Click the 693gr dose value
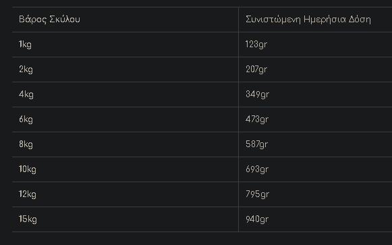This screenshot has width=392, height=245. pyautogui.click(x=257, y=169)
